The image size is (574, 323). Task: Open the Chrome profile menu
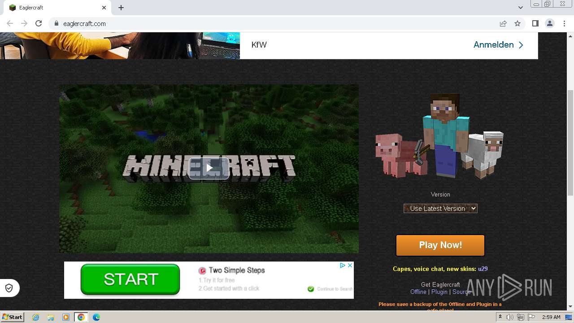550,23
